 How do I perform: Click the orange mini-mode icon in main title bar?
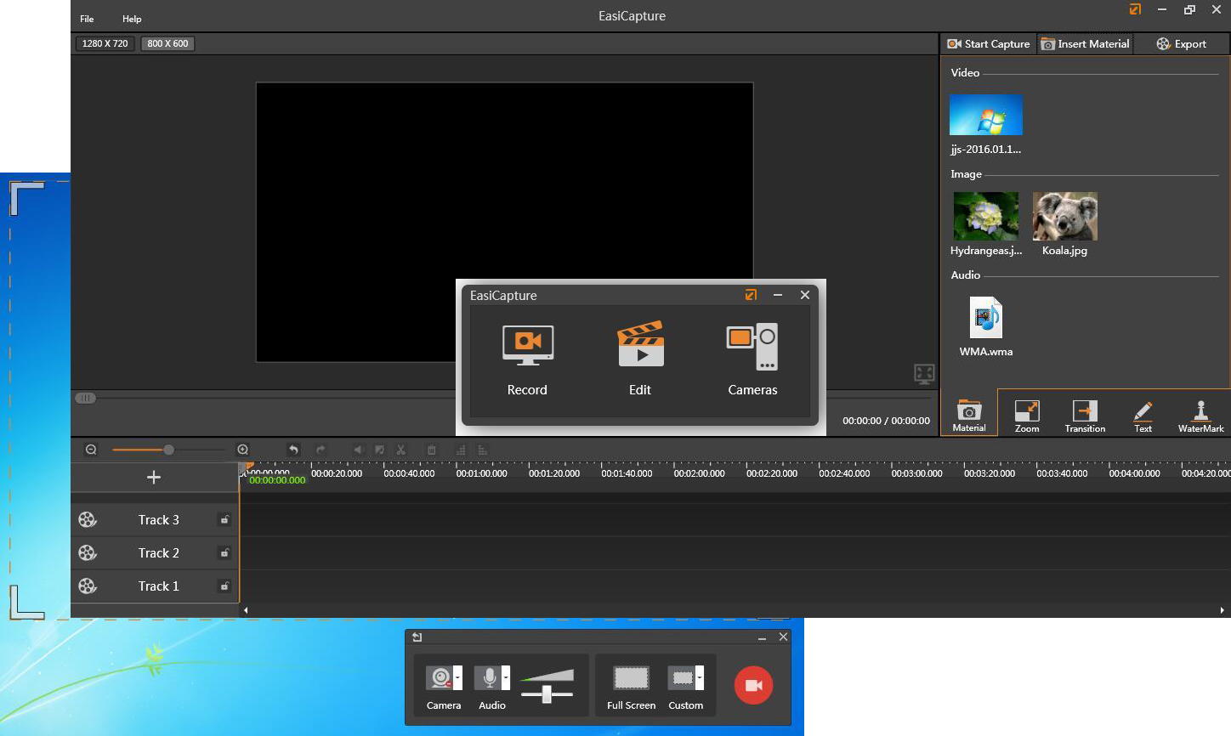pyautogui.click(x=1135, y=9)
